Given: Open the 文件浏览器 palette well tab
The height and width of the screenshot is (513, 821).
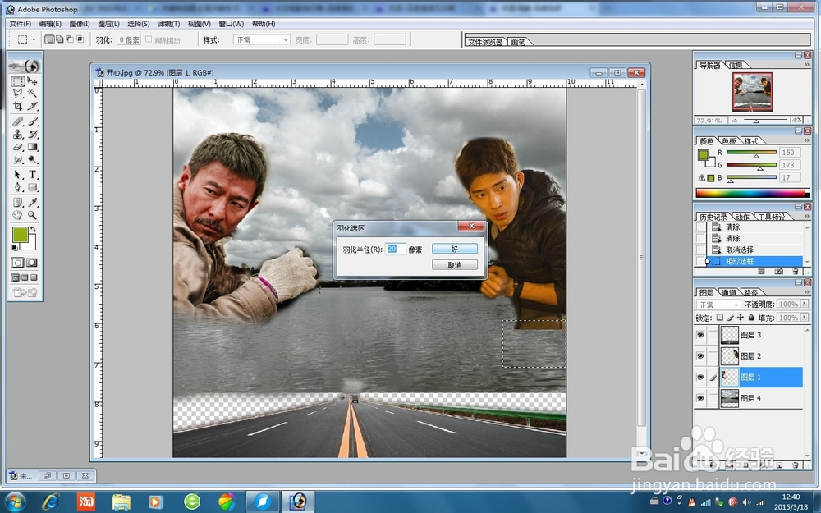Looking at the screenshot, I should point(485,42).
